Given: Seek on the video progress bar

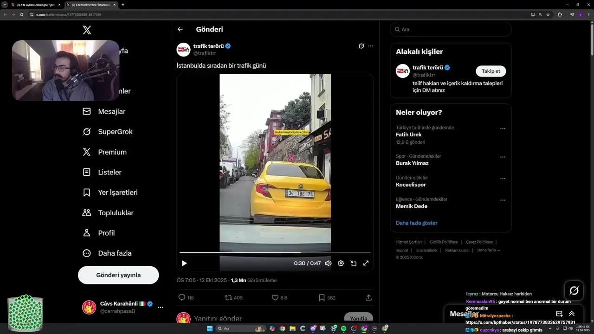Looking at the screenshot, I should (x=275, y=253).
